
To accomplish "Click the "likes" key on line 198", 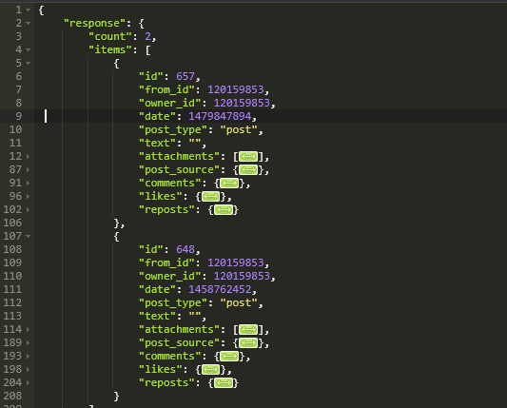I will coord(161,369).
